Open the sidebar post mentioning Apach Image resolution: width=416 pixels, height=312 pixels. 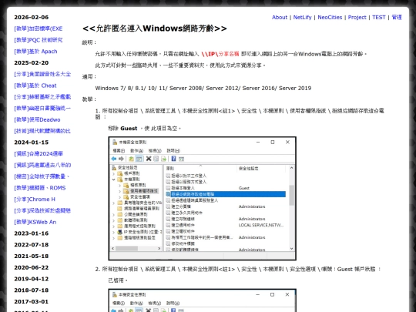(35, 52)
